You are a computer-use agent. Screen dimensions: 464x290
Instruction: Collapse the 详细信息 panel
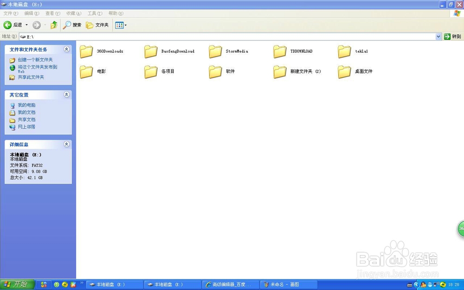coord(66,144)
